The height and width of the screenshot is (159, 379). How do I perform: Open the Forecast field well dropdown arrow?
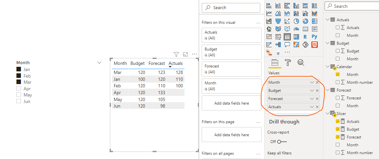(312, 99)
